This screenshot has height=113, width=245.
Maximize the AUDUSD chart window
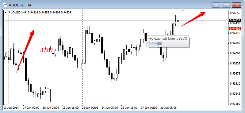226,5
